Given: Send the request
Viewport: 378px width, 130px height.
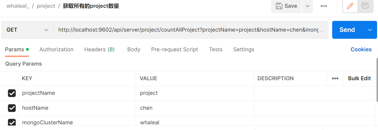Looking at the screenshot, I should (347, 30).
